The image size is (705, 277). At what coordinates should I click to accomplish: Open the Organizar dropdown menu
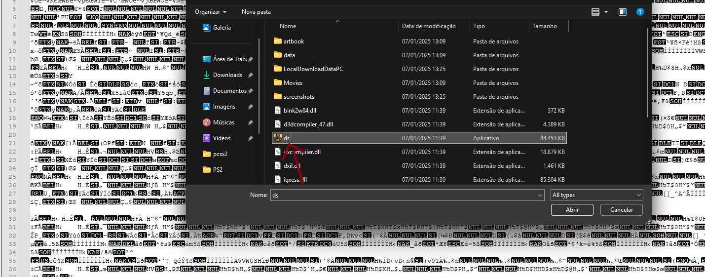pos(211,11)
